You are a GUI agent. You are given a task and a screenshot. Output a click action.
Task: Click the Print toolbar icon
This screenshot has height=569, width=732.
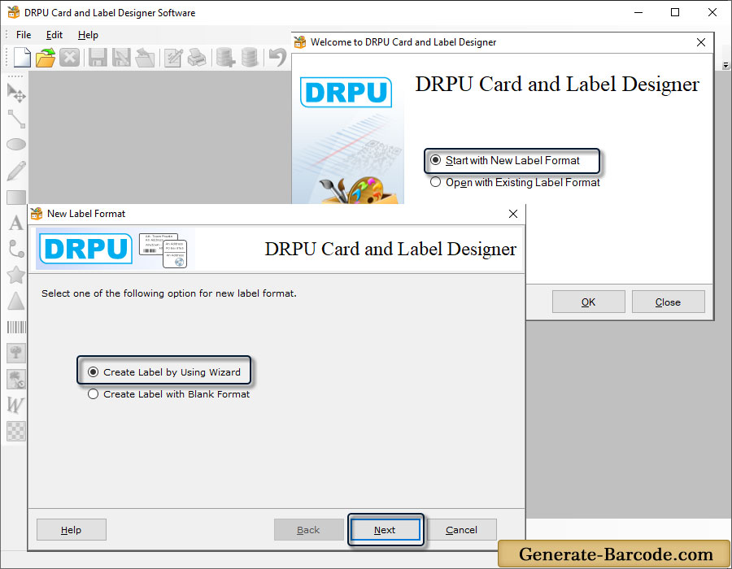click(197, 58)
